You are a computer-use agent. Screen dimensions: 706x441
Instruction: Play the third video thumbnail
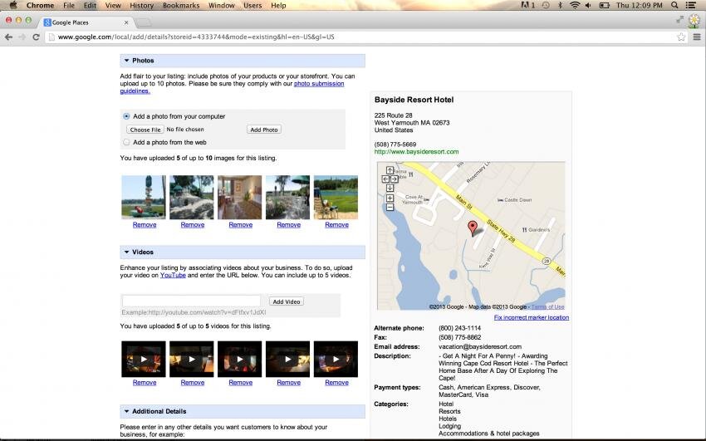[x=239, y=359]
